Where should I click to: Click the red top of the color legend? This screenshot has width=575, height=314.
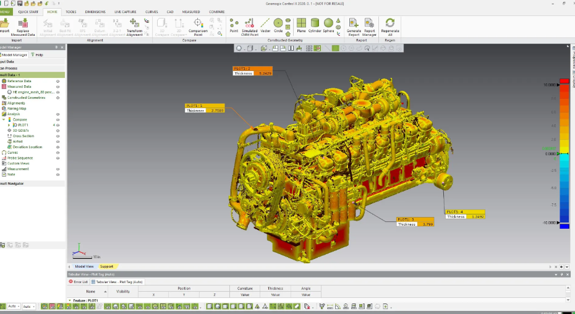[564, 81]
